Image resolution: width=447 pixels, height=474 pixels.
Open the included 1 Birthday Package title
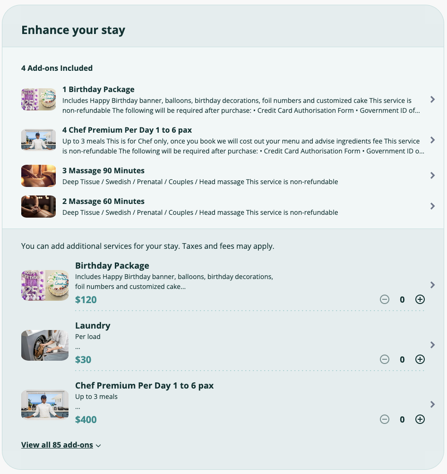pos(98,90)
